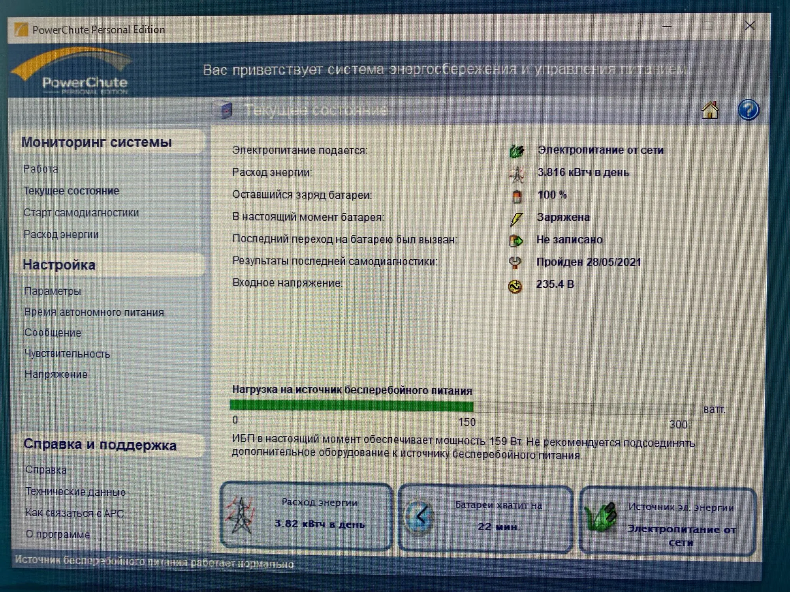The width and height of the screenshot is (790, 592).
Task: Click the battery icon next to 100 %
Action: pyautogui.click(x=516, y=196)
